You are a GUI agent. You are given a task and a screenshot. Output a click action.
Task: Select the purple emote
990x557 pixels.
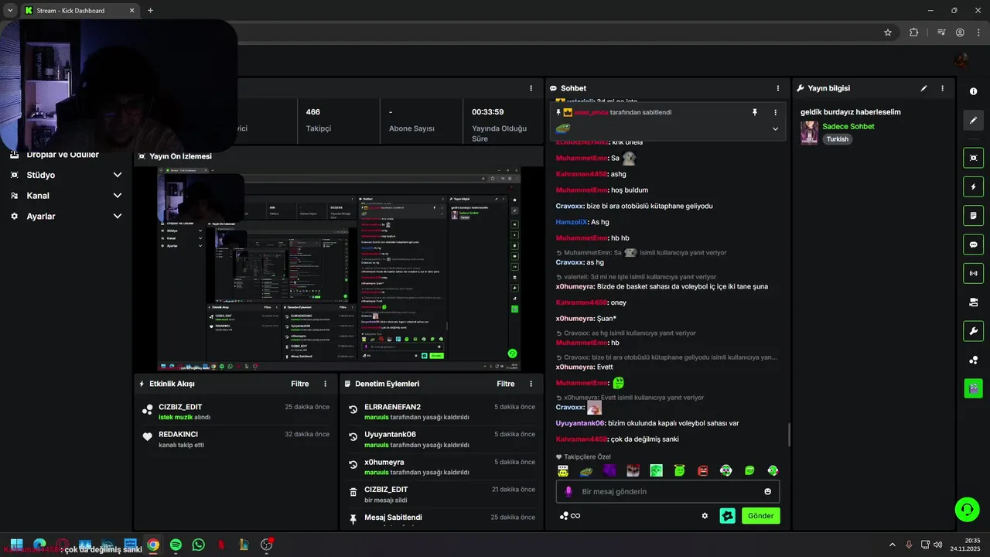(609, 470)
